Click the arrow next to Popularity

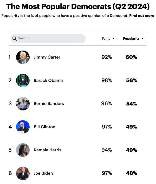click(143, 38)
